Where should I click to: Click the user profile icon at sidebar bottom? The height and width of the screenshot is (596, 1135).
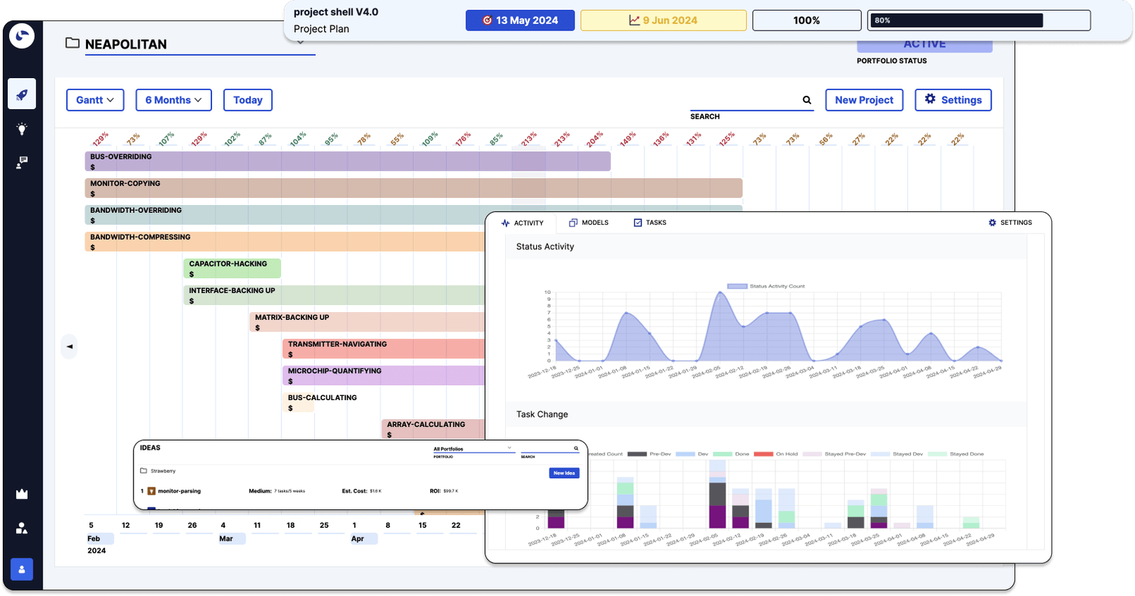tap(22, 569)
